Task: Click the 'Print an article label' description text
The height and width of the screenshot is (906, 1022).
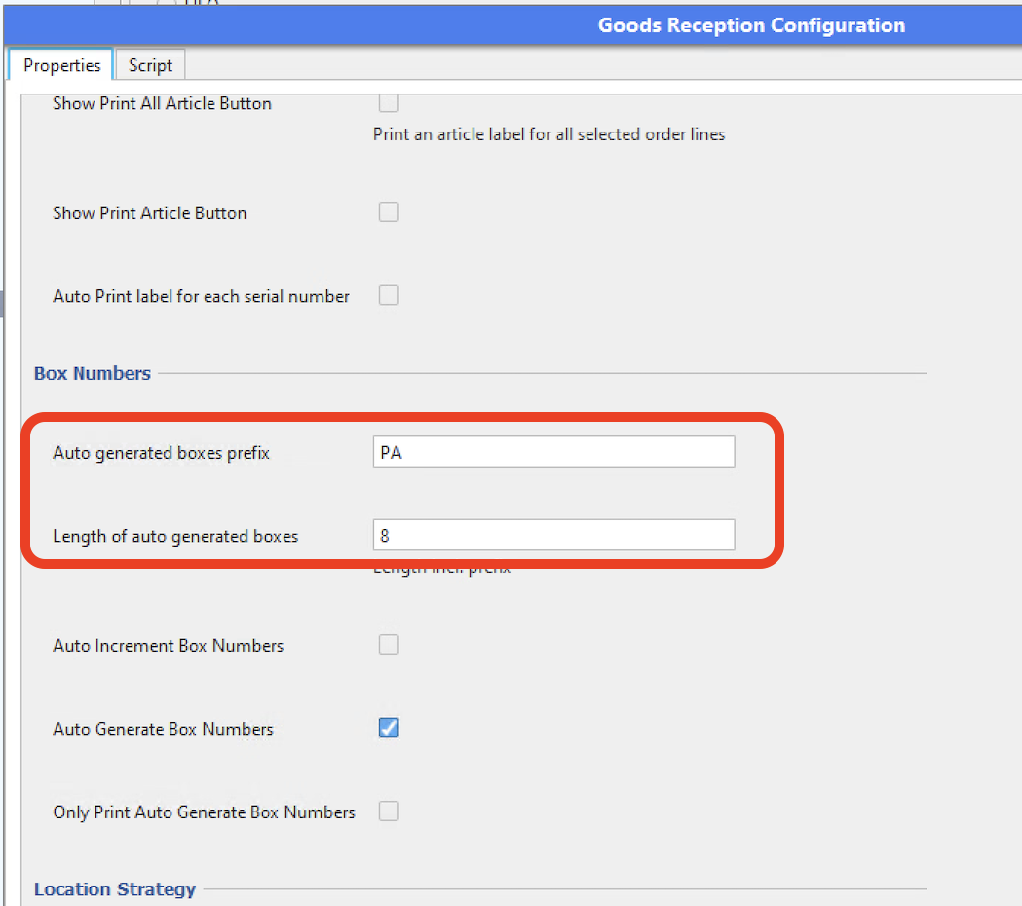Action: point(549,134)
